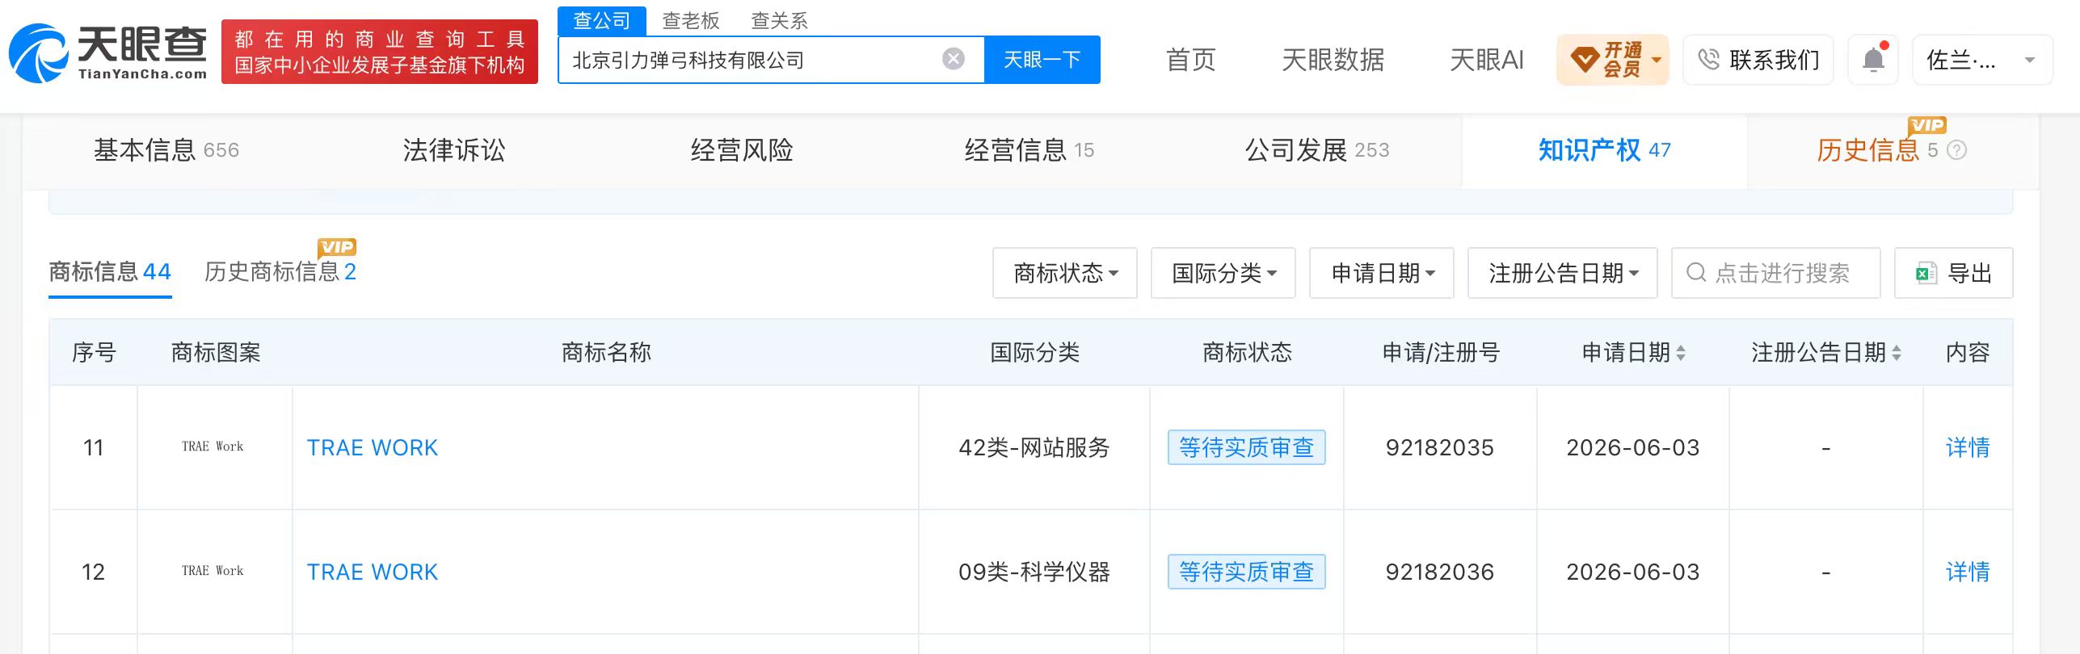Image resolution: width=2080 pixels, height=654 pixels.
Task: Click the red slogan banner
Action: pyautogui.click(x=380, y=52)
